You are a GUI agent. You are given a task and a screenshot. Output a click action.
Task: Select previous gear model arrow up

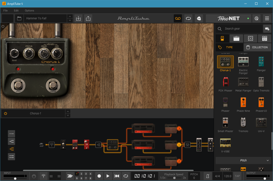click(68, 111)
